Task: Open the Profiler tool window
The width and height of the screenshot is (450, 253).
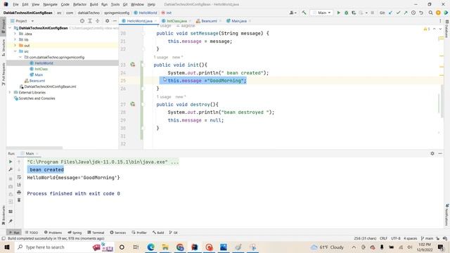Action: click(x=139, y=233)
